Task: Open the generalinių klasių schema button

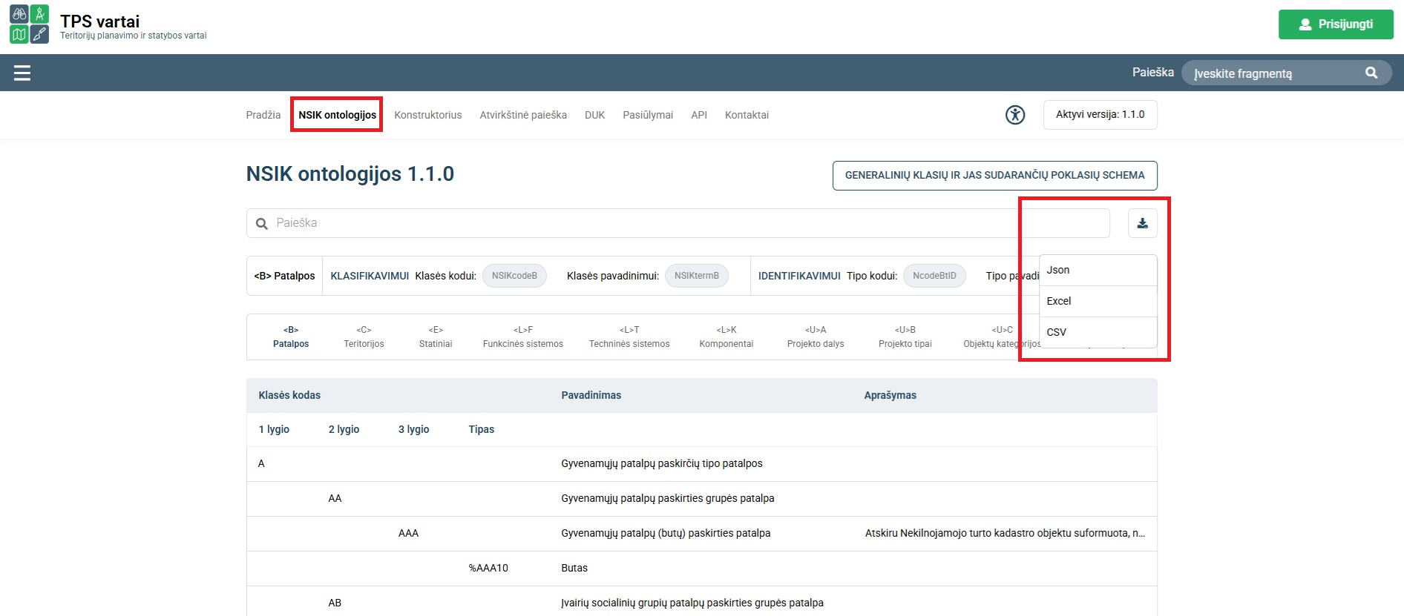Action: point(994,176)
